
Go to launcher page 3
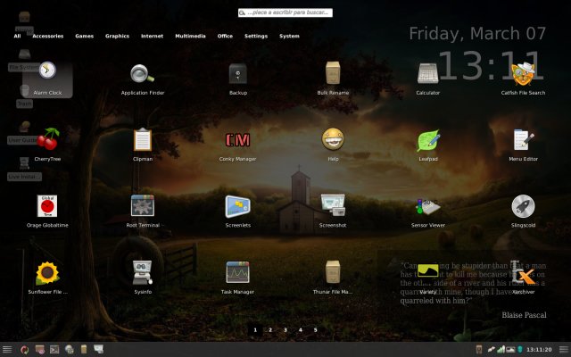[x=285, y=330]
